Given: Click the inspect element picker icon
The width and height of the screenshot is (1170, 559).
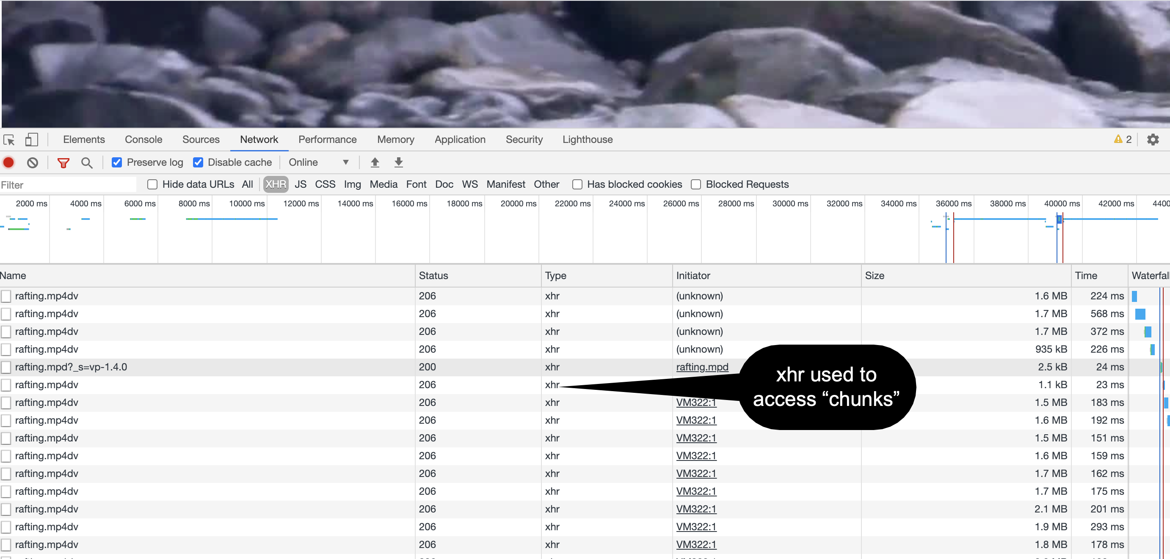Looking at the screenshot, I should [x=9, y=140].
